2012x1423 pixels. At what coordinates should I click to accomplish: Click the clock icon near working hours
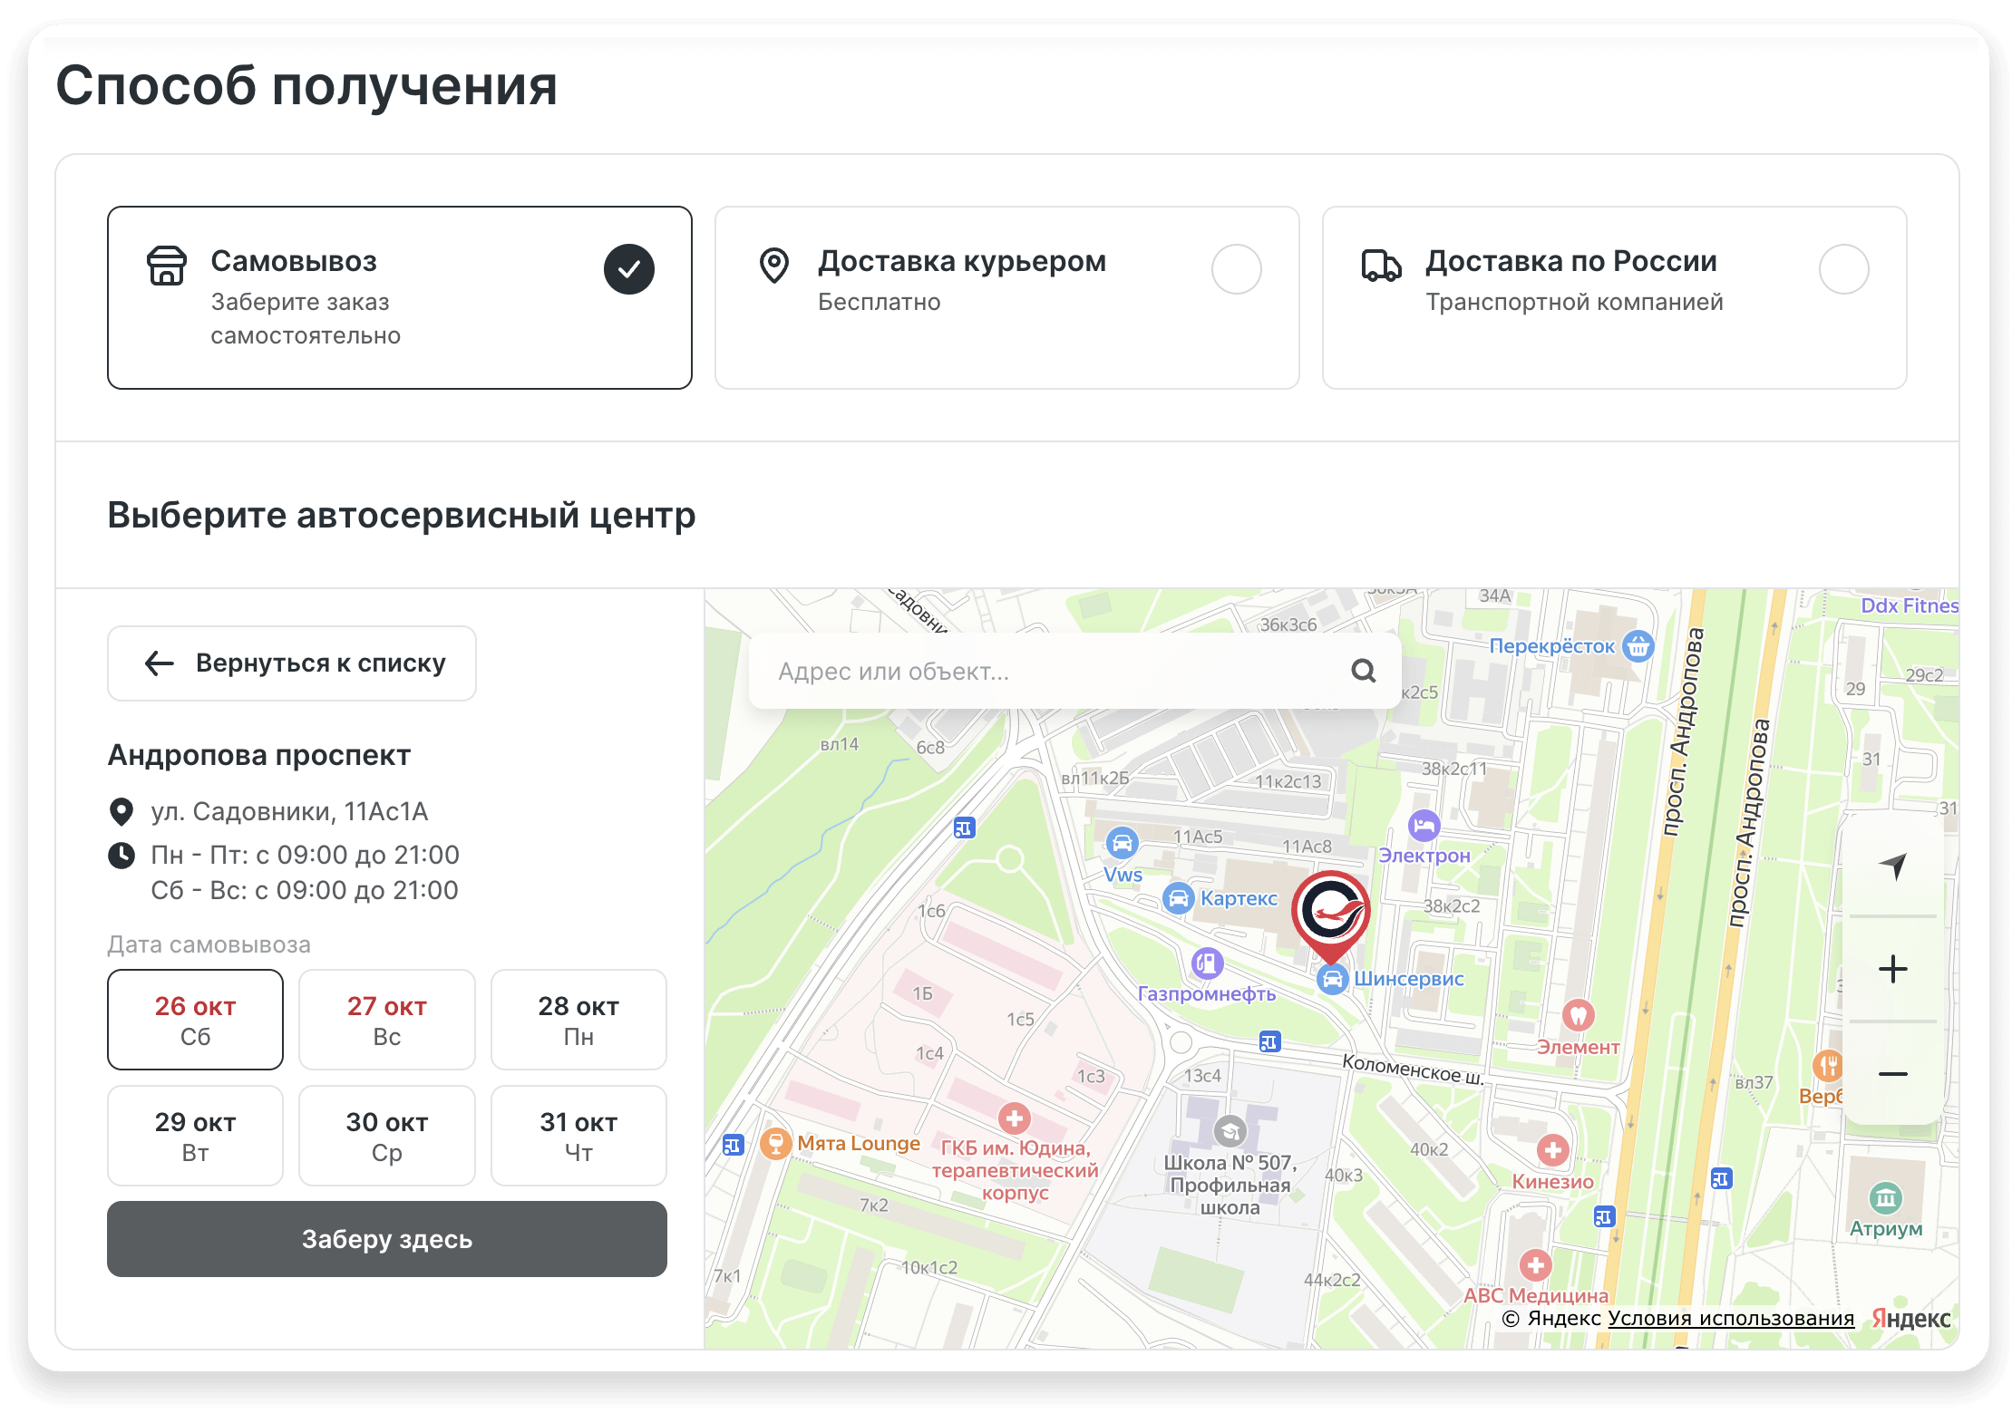(x=123, y=854)
